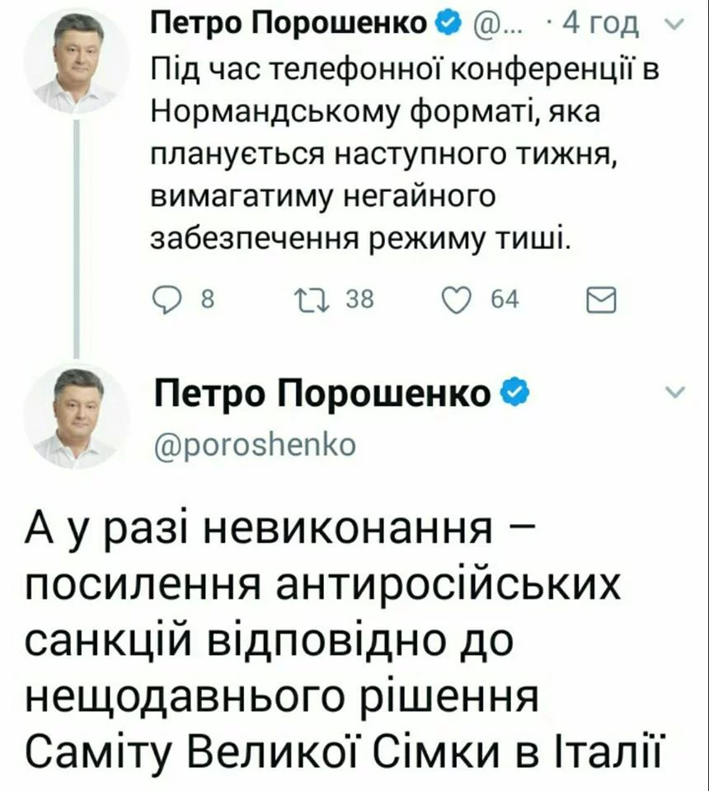Retweet the tweet using the retweet icon

coord(315,302)
